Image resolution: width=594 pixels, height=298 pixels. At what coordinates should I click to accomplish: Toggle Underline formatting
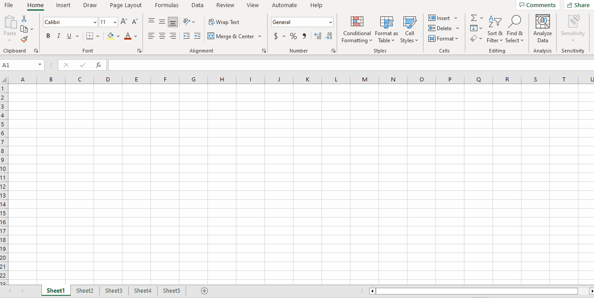coord(69,36)
